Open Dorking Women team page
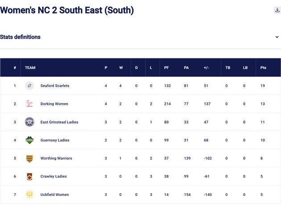 point(54,104)
